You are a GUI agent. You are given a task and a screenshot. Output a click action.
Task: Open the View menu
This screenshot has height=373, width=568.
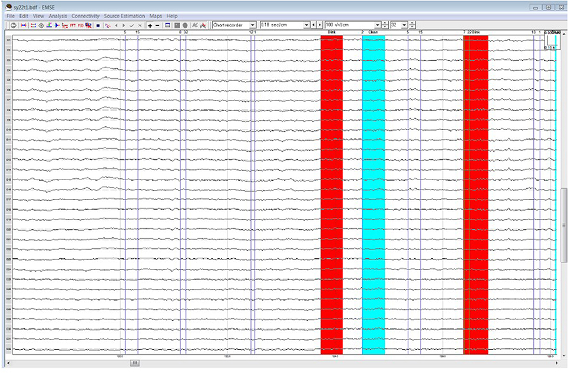[38, 16]
